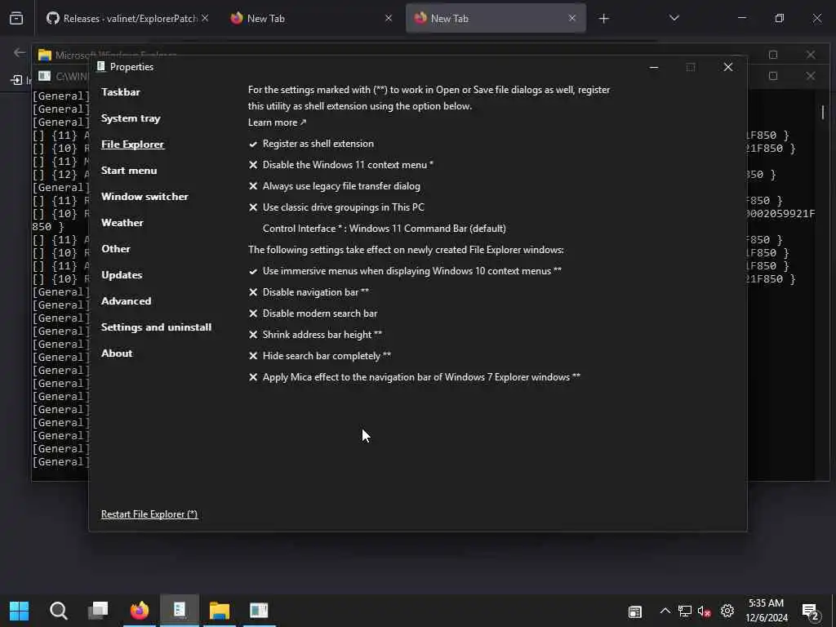Open the Advanced section

(x=127, y=301)
